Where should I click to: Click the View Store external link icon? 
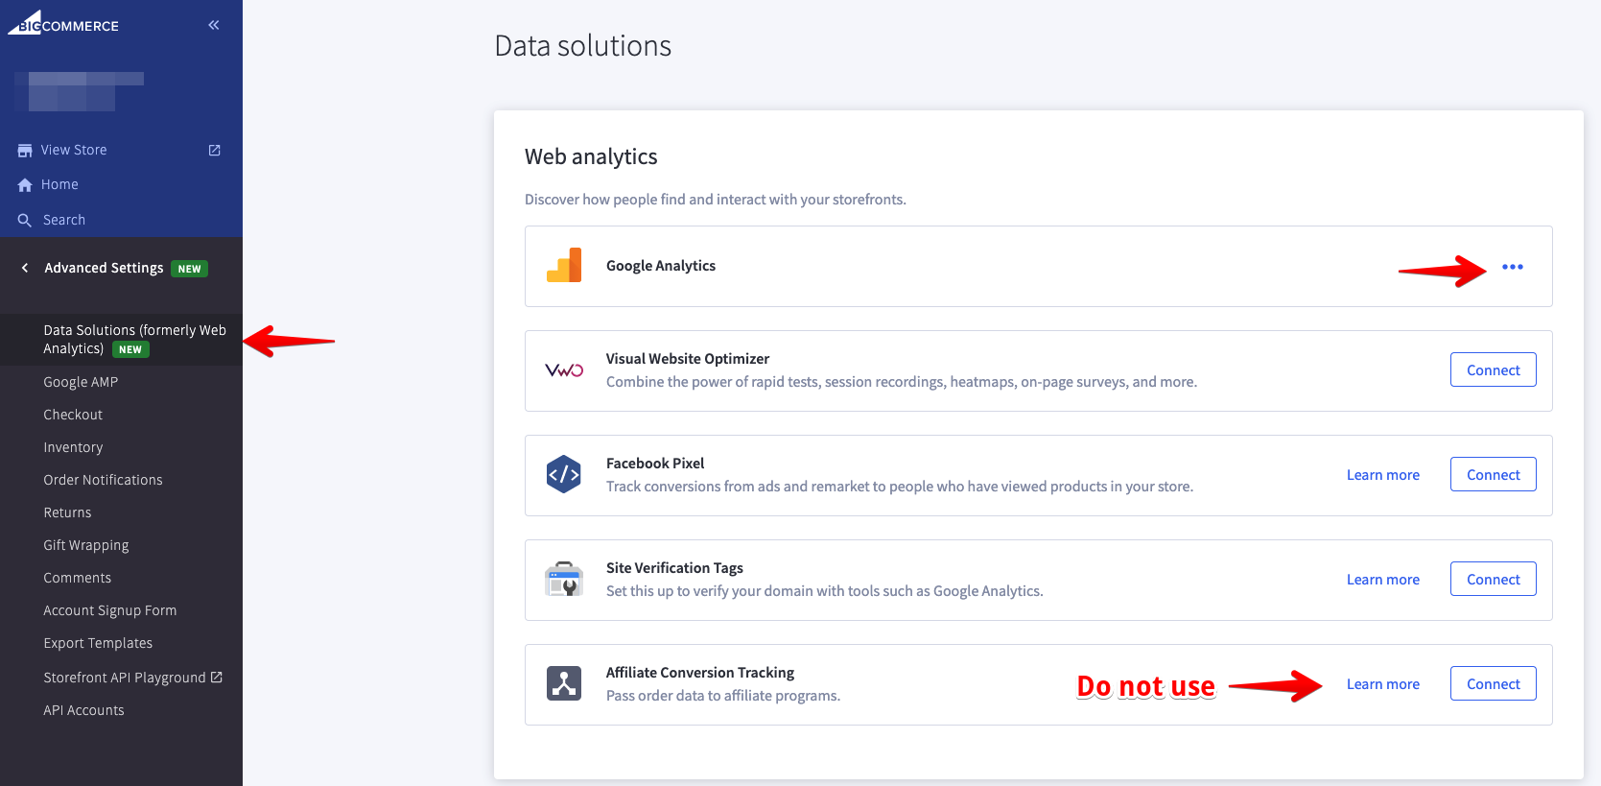pyautogui.click(x=214, y=150)
